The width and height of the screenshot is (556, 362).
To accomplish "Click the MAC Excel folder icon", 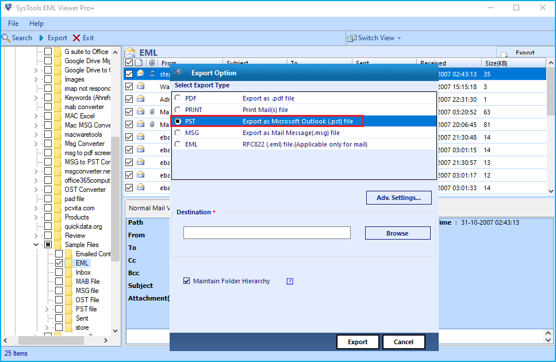I will [x=58, y=116].
